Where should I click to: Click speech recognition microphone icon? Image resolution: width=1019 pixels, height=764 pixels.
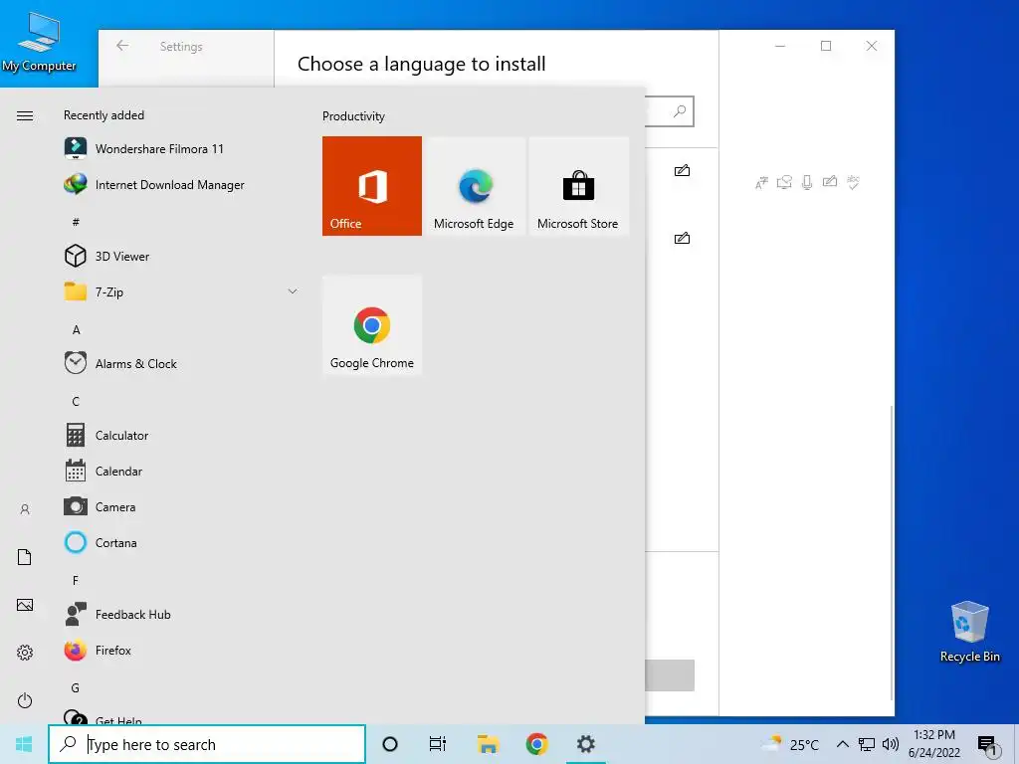(x=807, y=183)
